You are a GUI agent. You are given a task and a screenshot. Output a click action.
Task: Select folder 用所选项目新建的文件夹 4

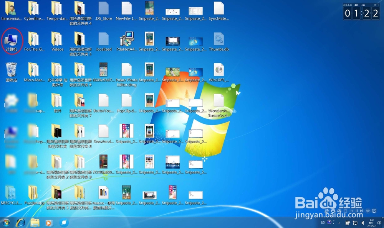81,13
